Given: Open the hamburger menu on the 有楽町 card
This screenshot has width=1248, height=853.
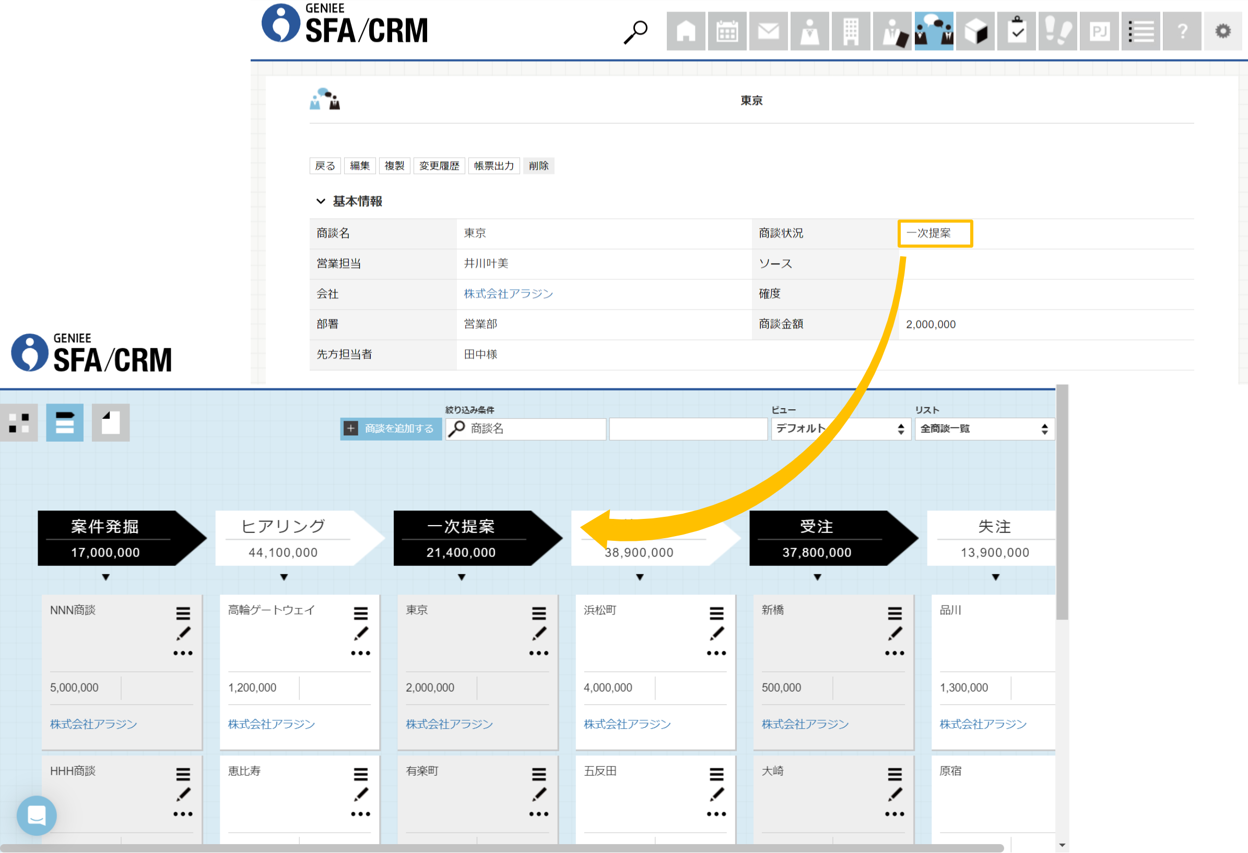Looking at the screenshot, I should coord(538,775).
